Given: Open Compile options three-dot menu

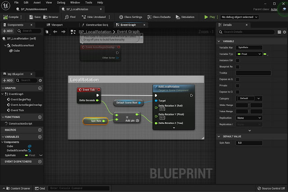Looking at the screenshot, I should coord(21,17).
